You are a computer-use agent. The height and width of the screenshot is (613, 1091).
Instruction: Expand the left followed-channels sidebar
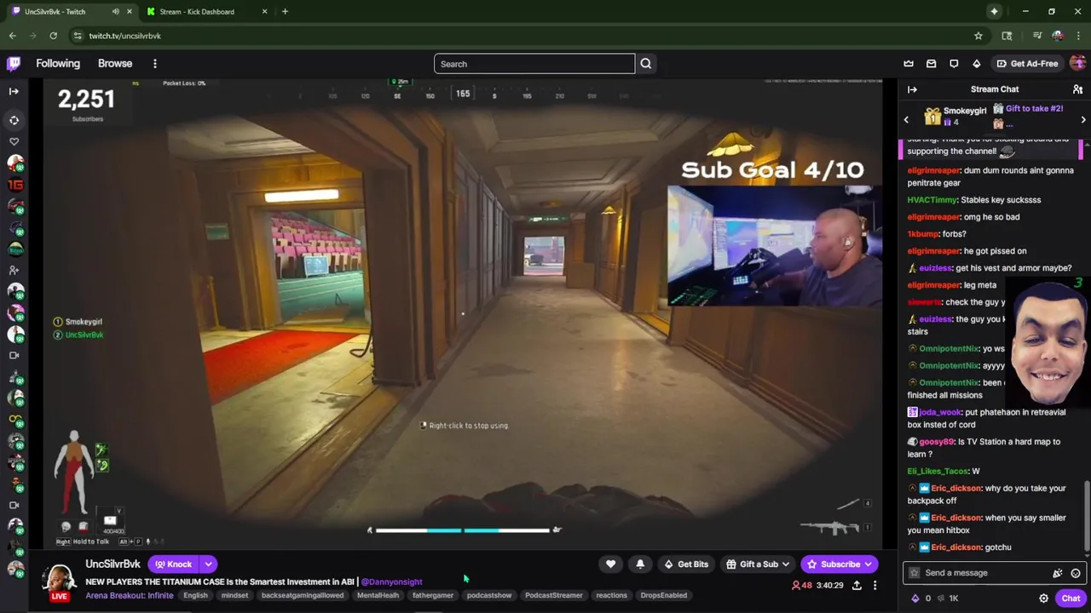tap(14, 91)
